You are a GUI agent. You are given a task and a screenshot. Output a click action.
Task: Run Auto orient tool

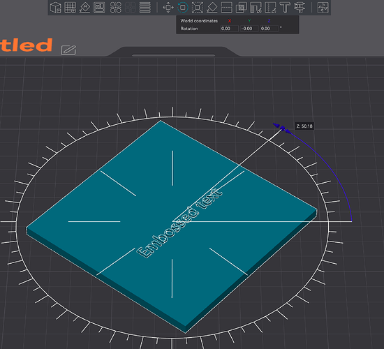coord(84,8)
